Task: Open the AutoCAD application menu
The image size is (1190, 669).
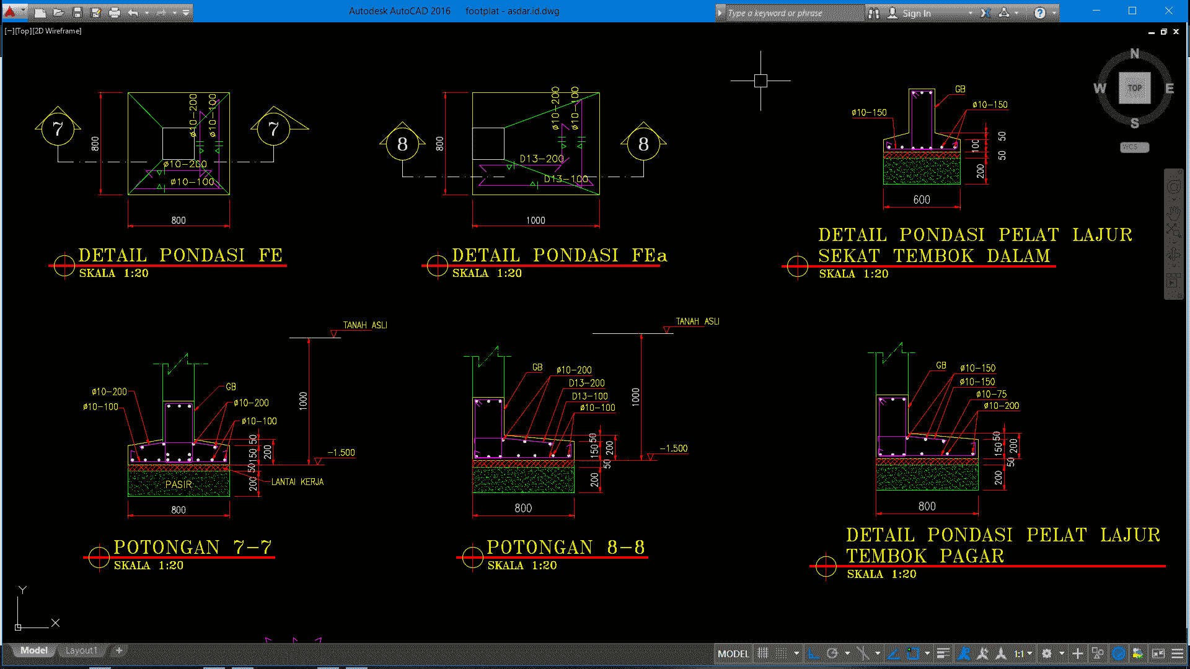Action: tap(14, 11)
